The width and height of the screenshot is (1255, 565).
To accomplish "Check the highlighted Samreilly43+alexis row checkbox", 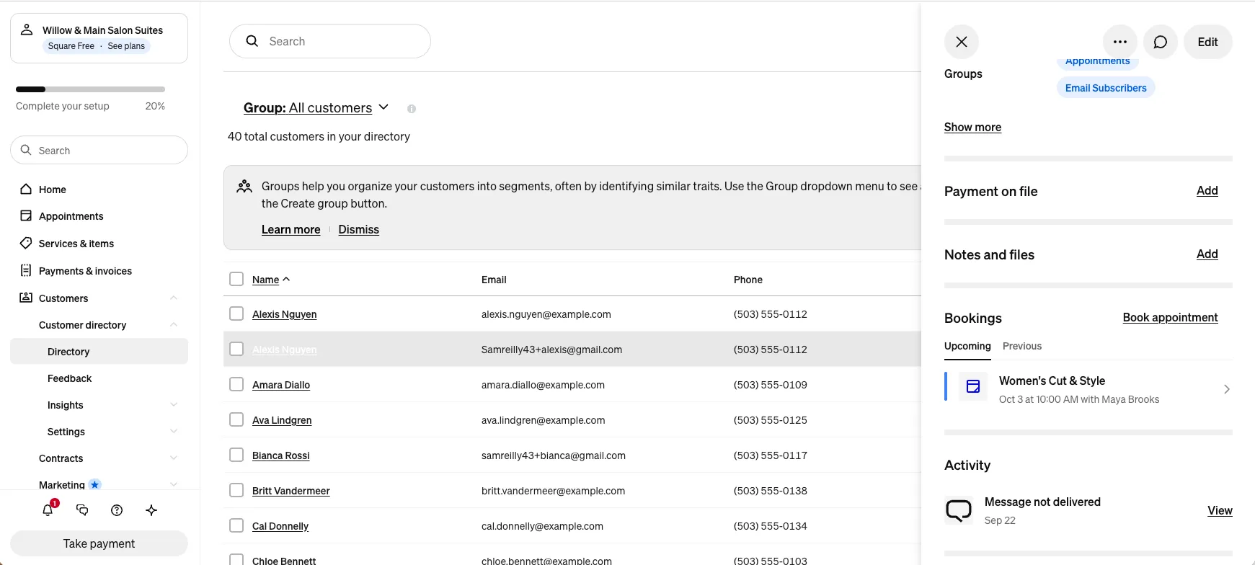I will pos(236,349).
